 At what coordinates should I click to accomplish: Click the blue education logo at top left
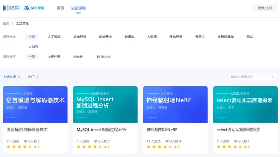tap(11, 8)
